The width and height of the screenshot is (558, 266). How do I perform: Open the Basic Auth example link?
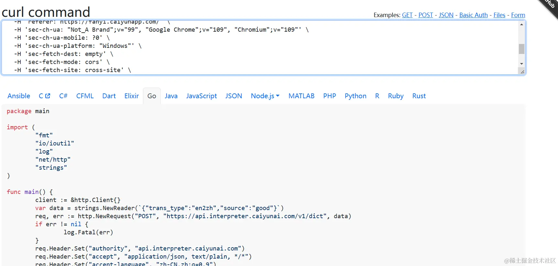point(473,15)
